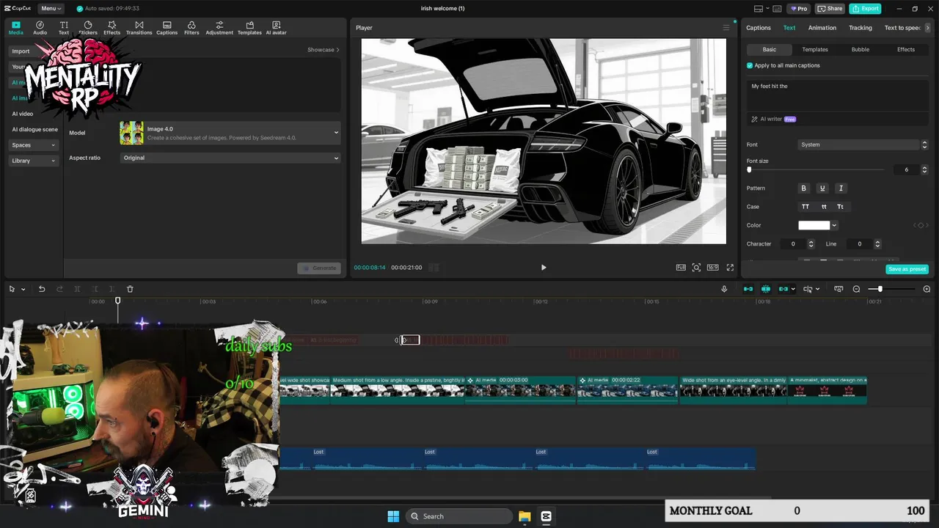Image resolution: width=939 pixels, height=528 pixels.
Task: Open the Adjustment panel
Action: point(219,28)
